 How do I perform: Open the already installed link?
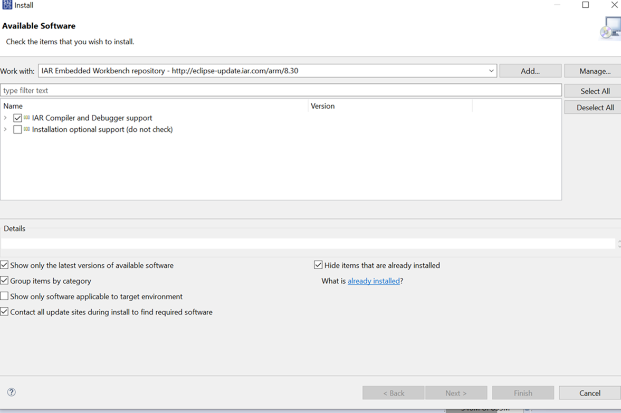[x=374, y=281]
